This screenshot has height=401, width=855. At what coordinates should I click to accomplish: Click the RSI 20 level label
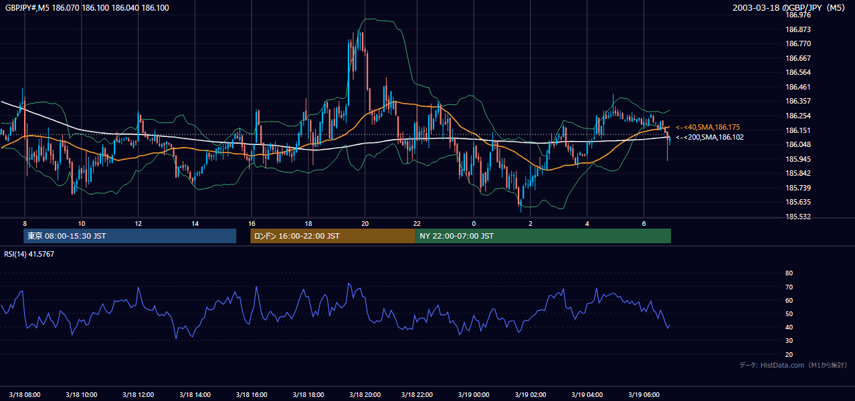click(789, 354)
